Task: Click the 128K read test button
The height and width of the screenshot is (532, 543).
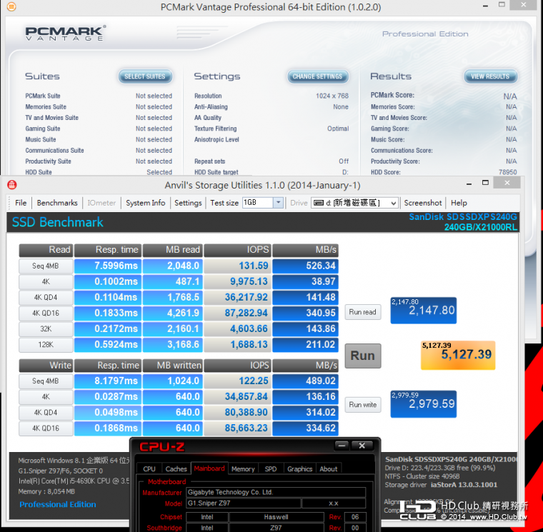Action: pyautogui.click(x=46, y=345)
